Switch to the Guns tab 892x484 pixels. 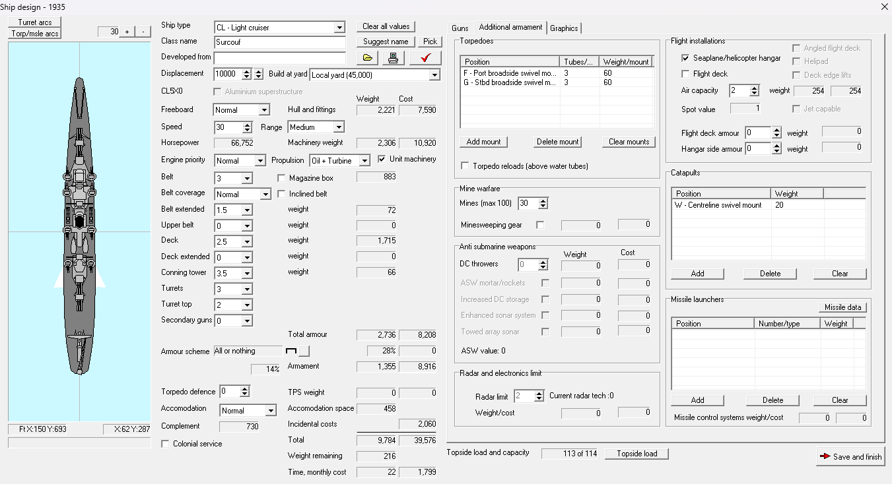tap(460, 28)
